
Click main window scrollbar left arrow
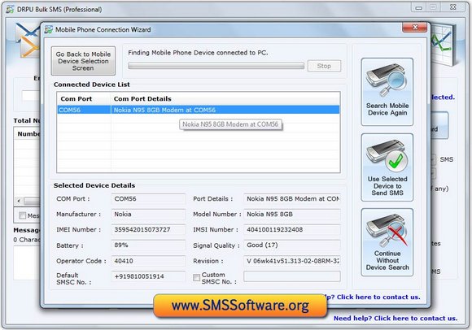point(19,201)
